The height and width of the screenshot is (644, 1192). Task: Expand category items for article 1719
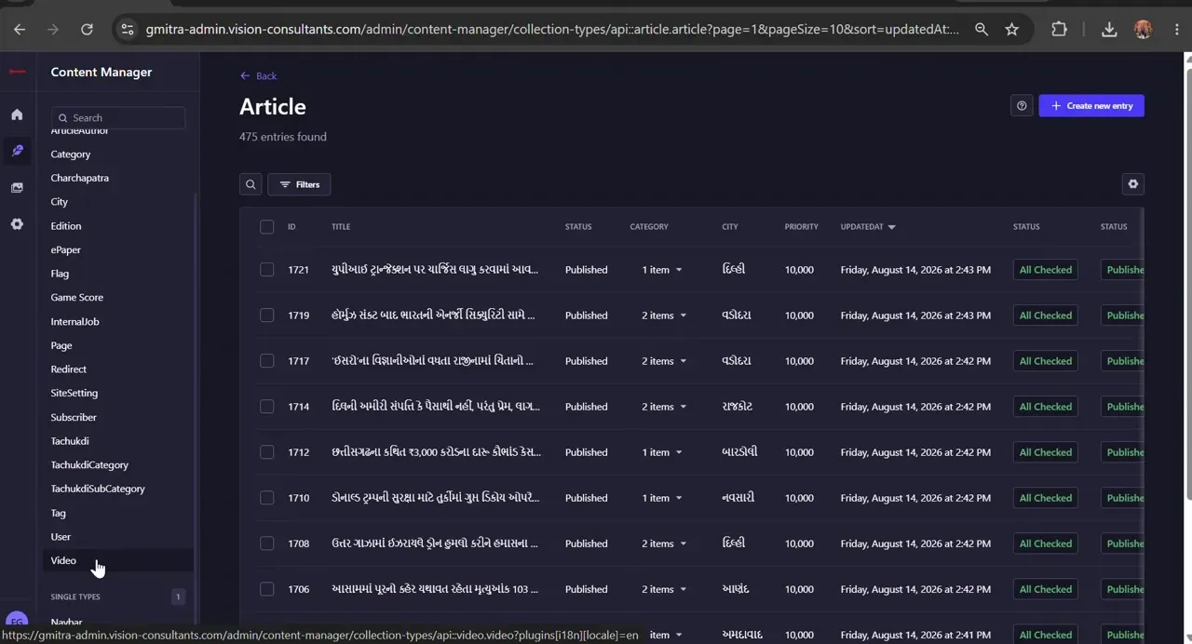tap(664, 315)
